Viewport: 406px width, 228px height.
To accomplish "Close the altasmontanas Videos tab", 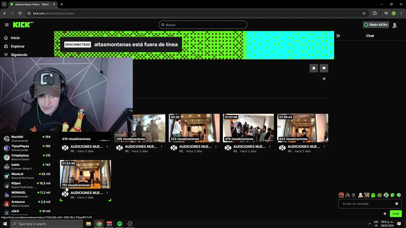I will click(x=54, y=4).
